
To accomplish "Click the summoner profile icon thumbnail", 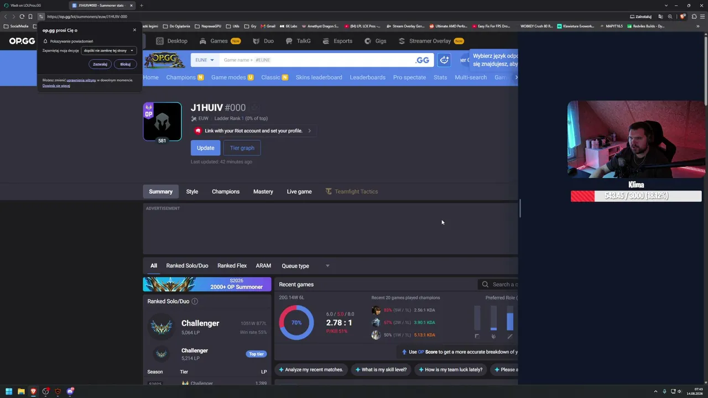I will 162,122.
